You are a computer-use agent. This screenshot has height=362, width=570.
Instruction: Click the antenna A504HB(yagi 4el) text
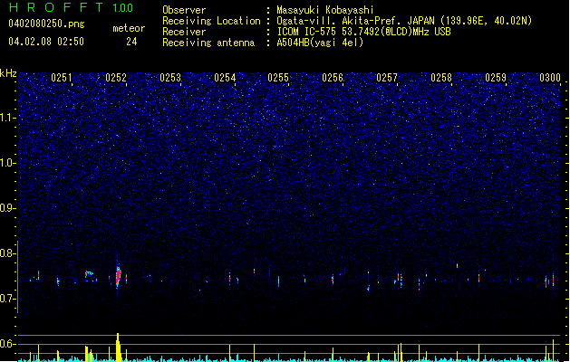320,43
